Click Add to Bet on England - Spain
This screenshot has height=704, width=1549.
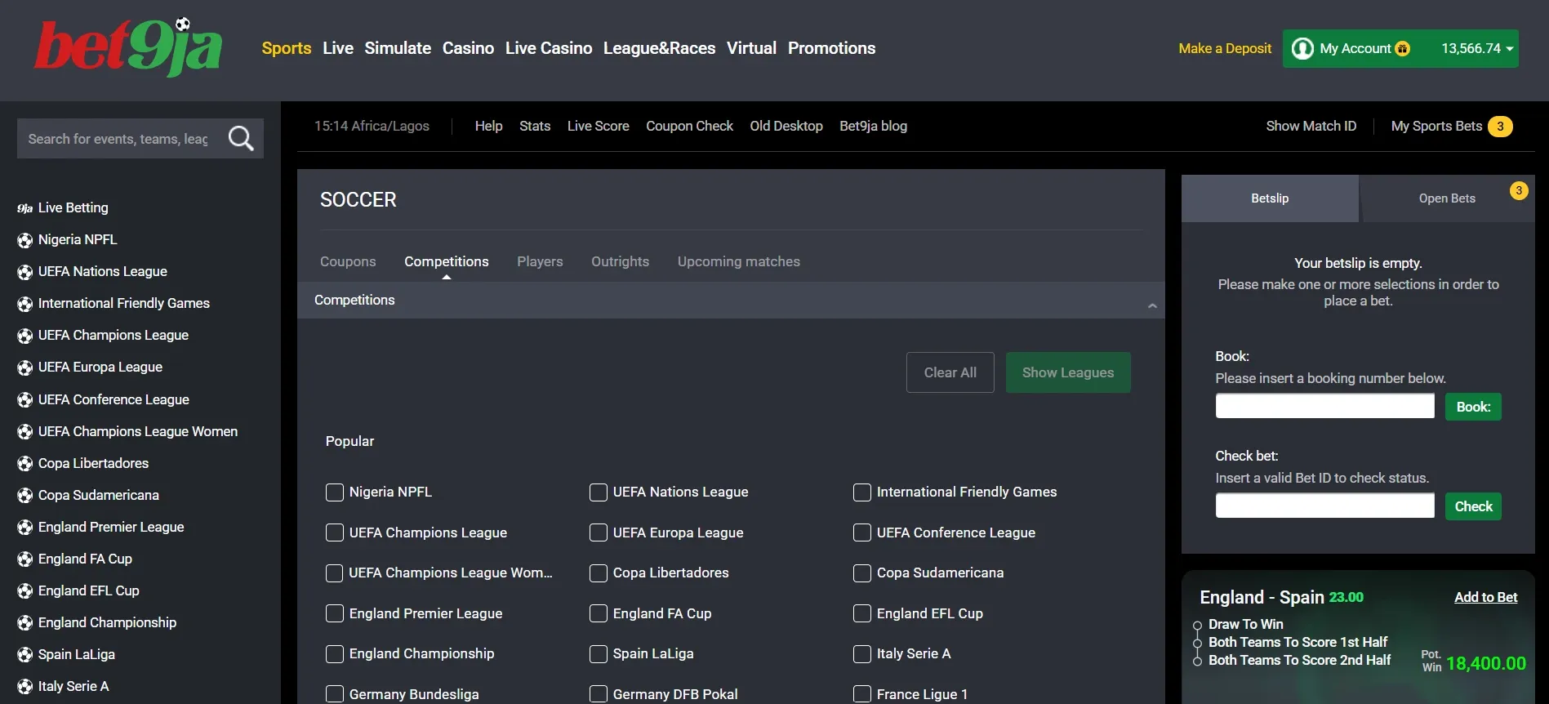pos(1486,597)
